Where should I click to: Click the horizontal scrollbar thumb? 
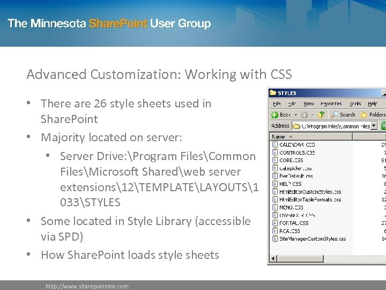click(x=300, y=258)
